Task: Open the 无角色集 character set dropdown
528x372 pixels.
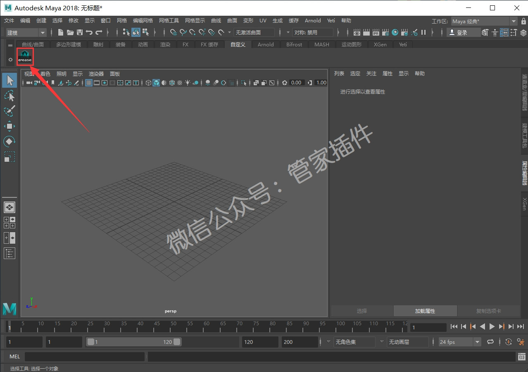Action: pos(354,342)
